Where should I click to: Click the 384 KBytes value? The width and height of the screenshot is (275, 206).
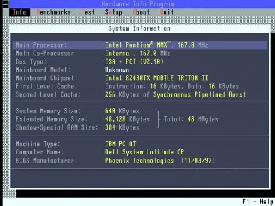[122, 127]
